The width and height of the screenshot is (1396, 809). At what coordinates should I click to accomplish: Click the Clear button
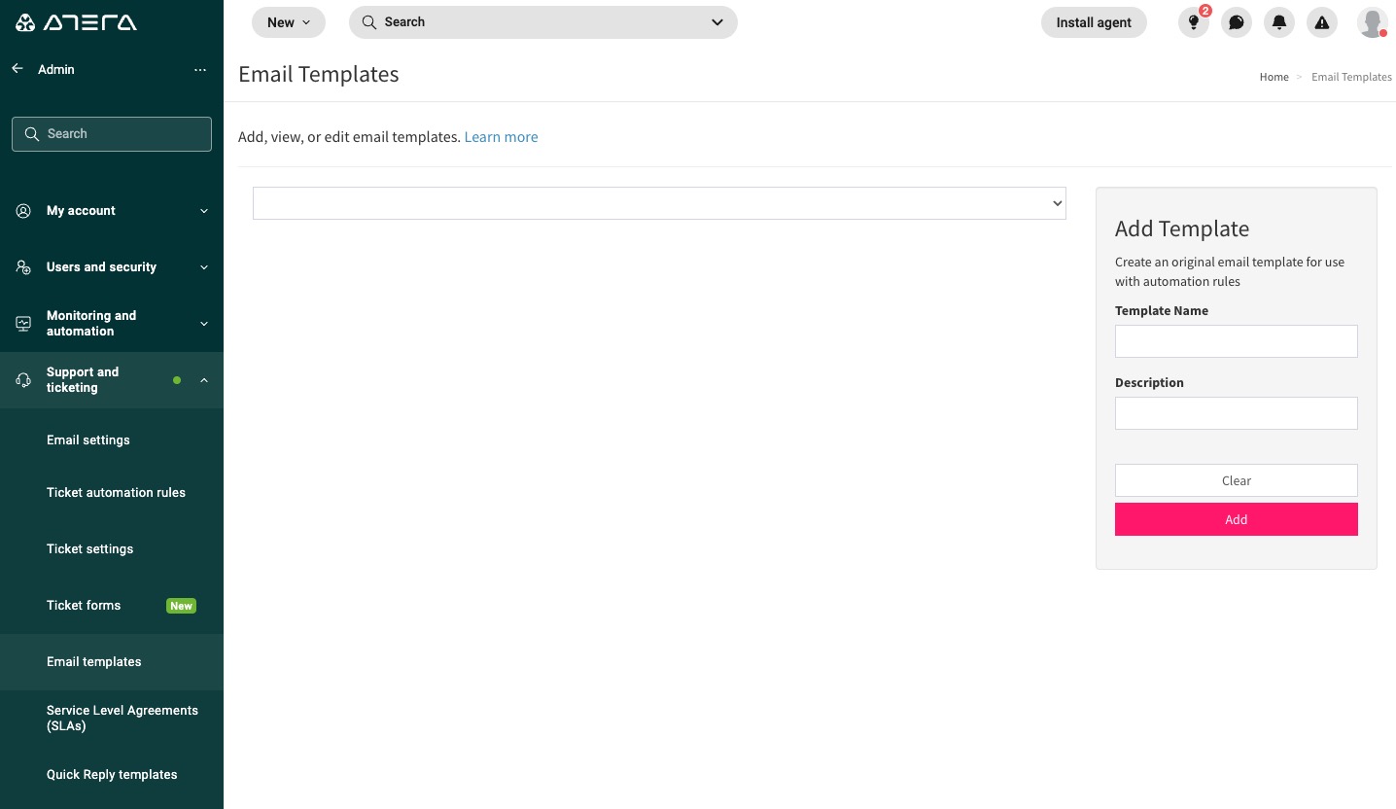coord(1236,479)
